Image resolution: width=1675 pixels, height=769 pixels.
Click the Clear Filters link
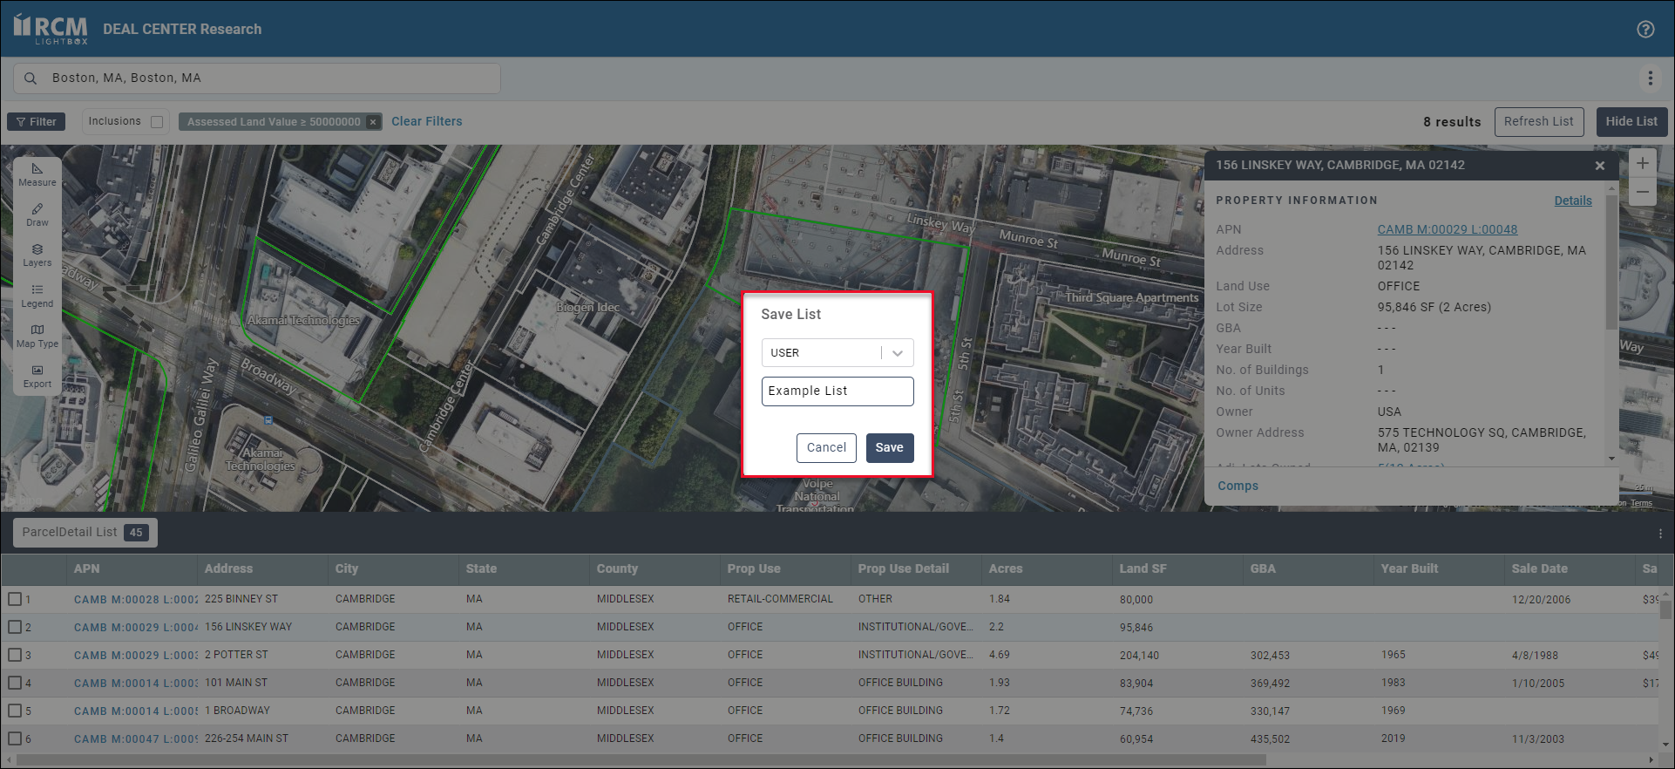click(426, 121)
